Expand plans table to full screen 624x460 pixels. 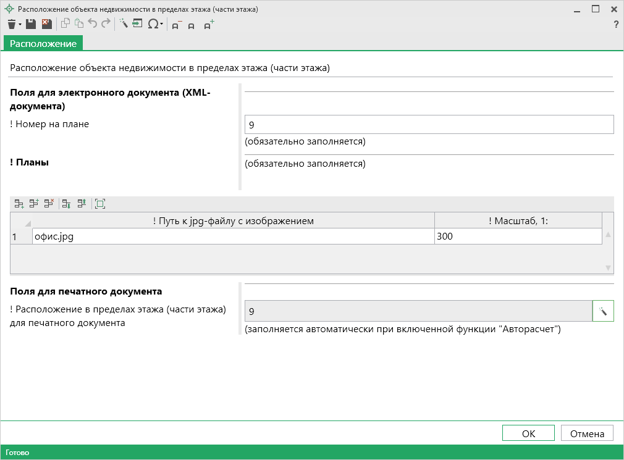click(100, 203)
